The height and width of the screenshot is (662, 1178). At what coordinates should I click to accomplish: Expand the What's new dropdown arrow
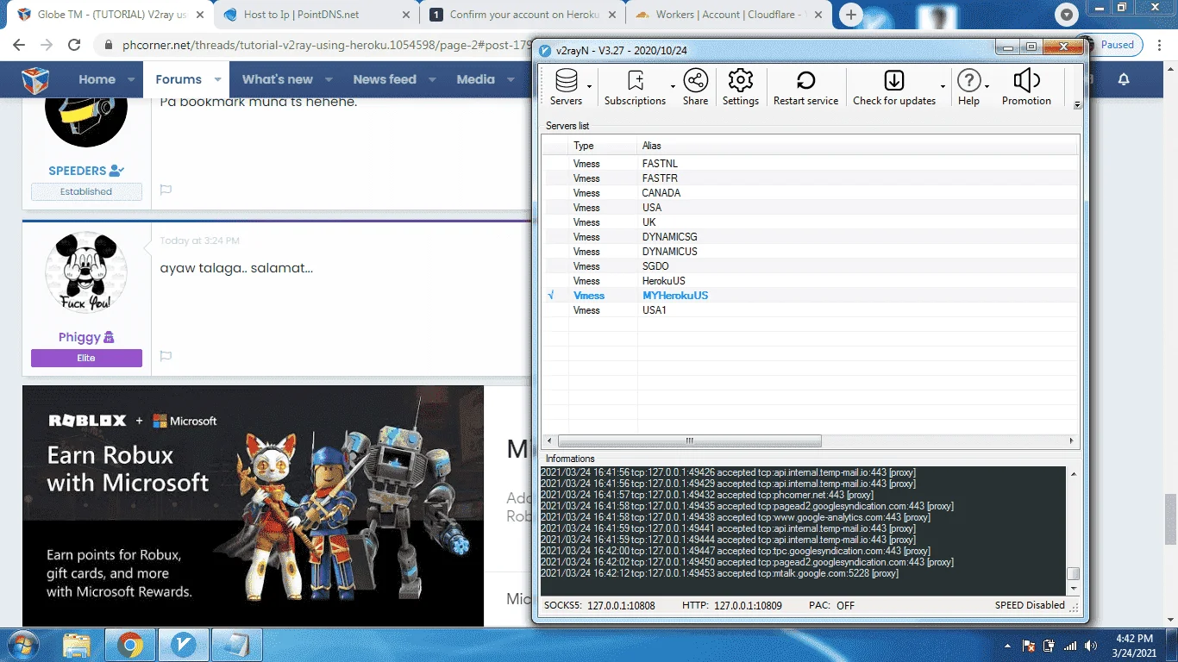329,80
